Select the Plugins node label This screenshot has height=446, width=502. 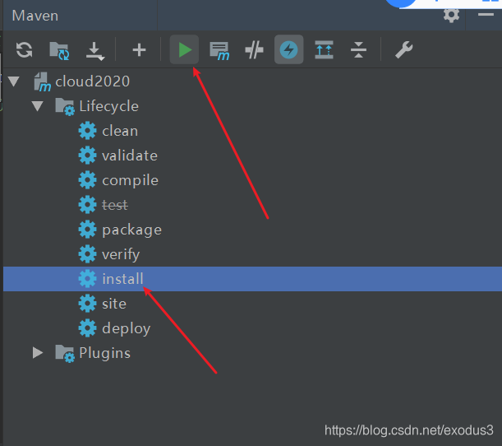click(x=104, y=353)
